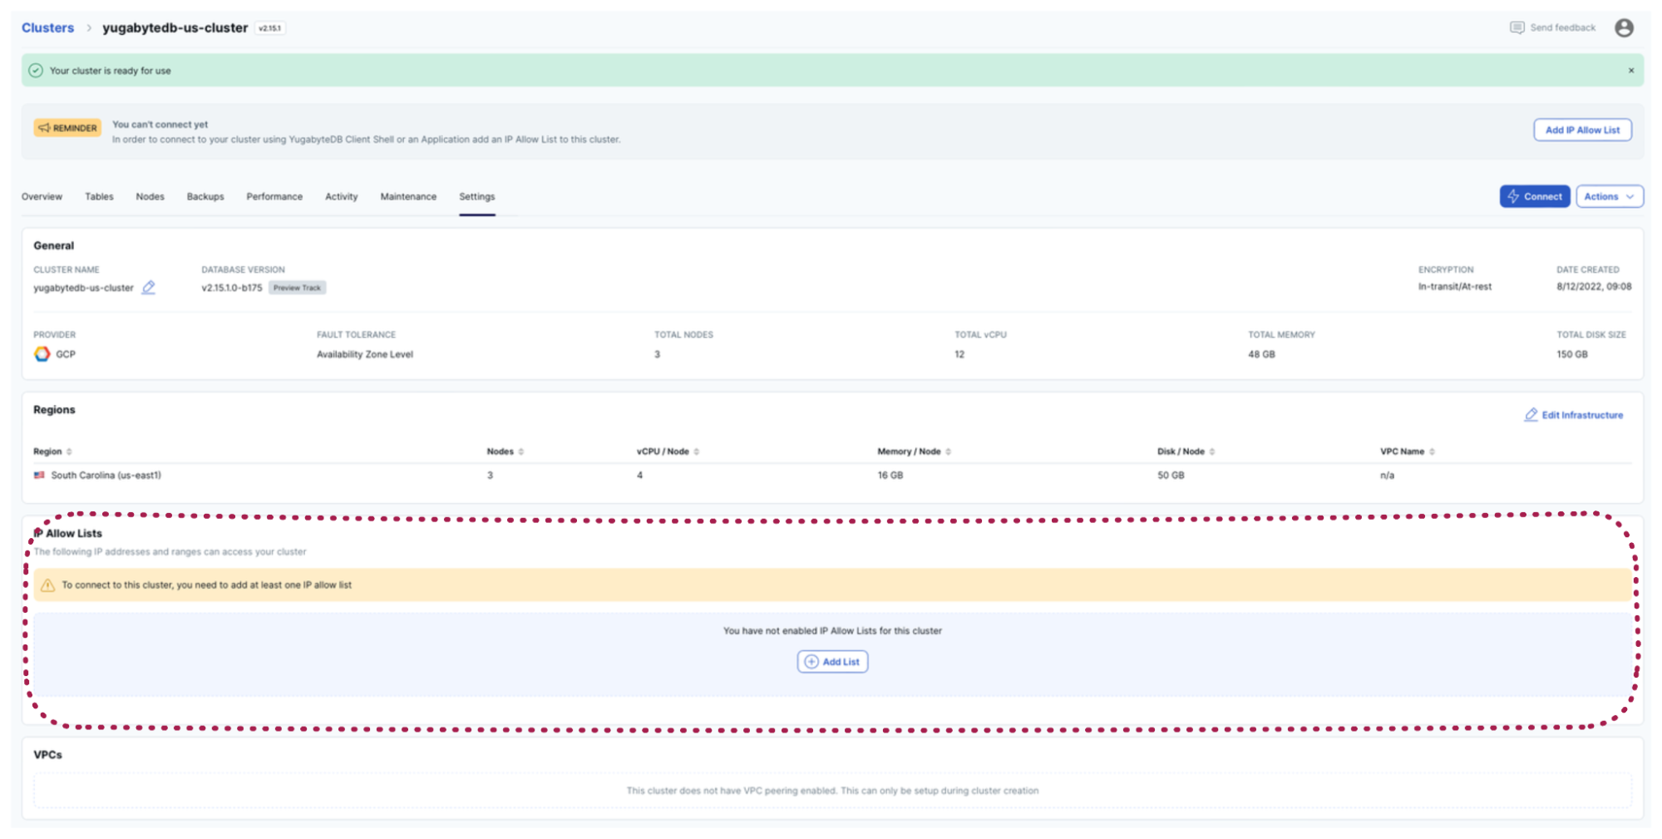Dismiss the cluster ready banner

click(x=1630, y=71)
